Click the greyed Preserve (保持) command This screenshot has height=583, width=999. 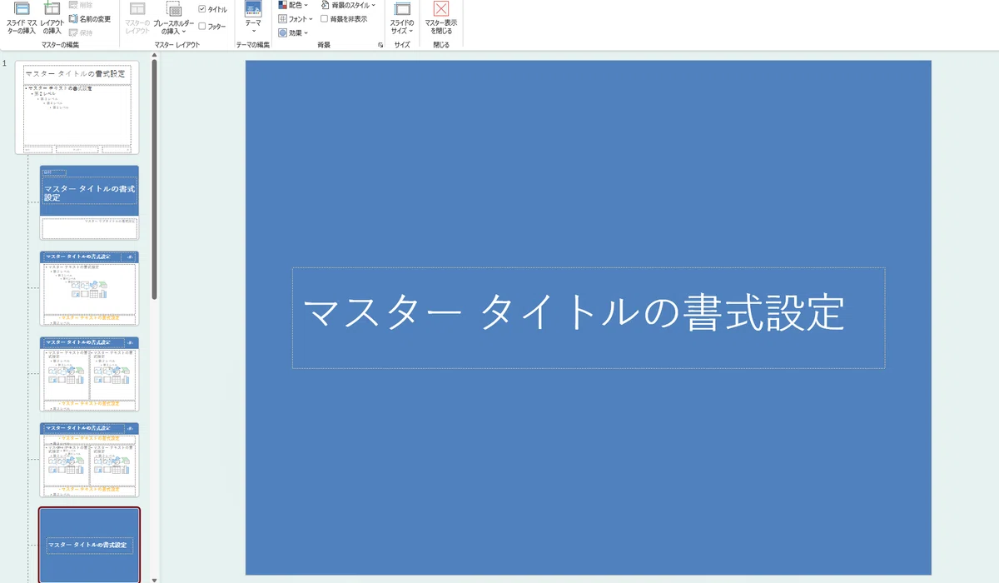[x=81, y=32]
